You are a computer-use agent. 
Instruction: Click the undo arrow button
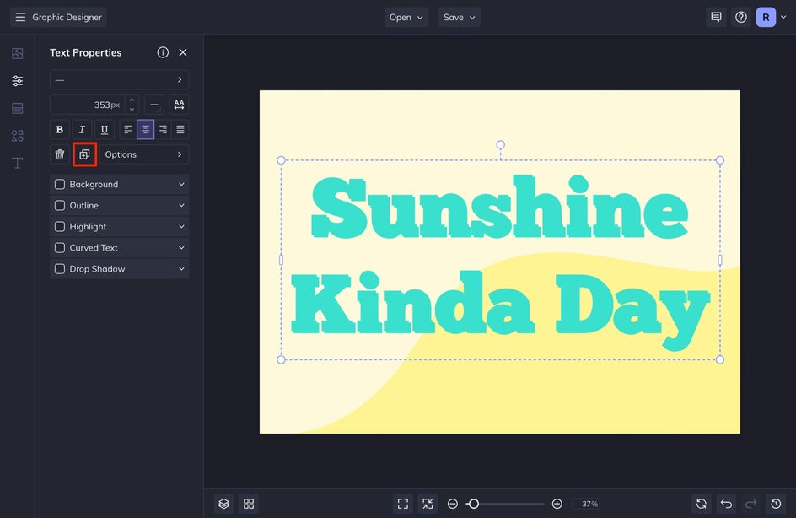coord(727,504)
